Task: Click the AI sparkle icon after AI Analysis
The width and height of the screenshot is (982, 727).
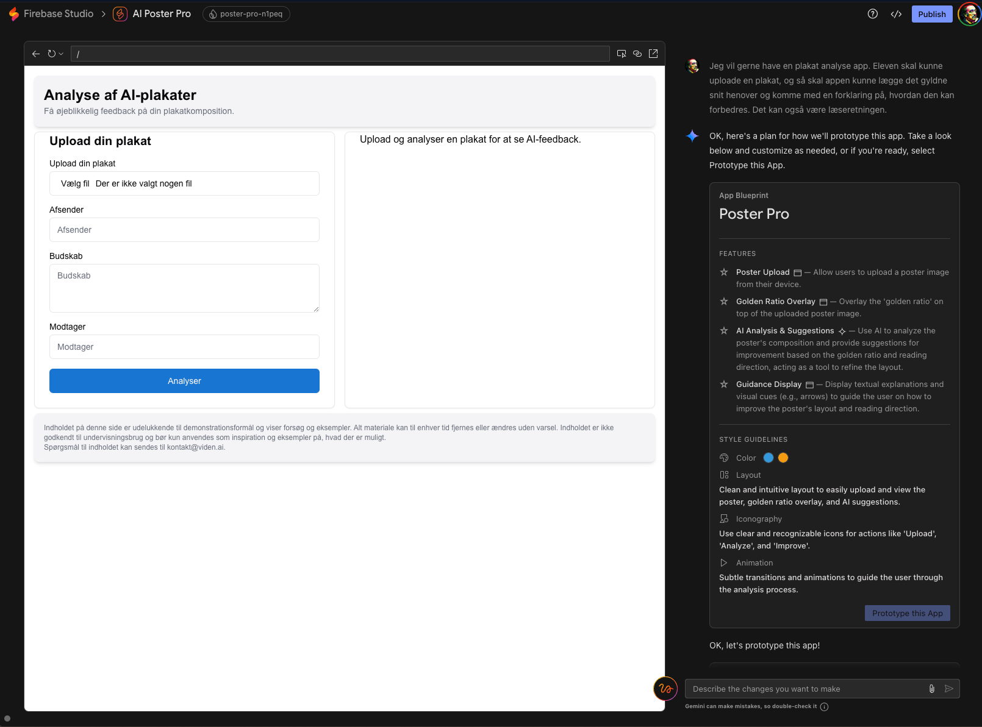Action: (x=842, y=332)
